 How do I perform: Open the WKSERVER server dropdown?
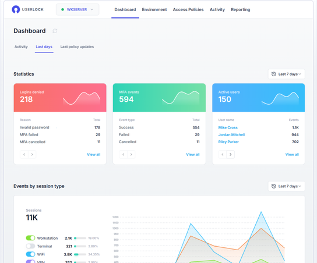[78, 9]
